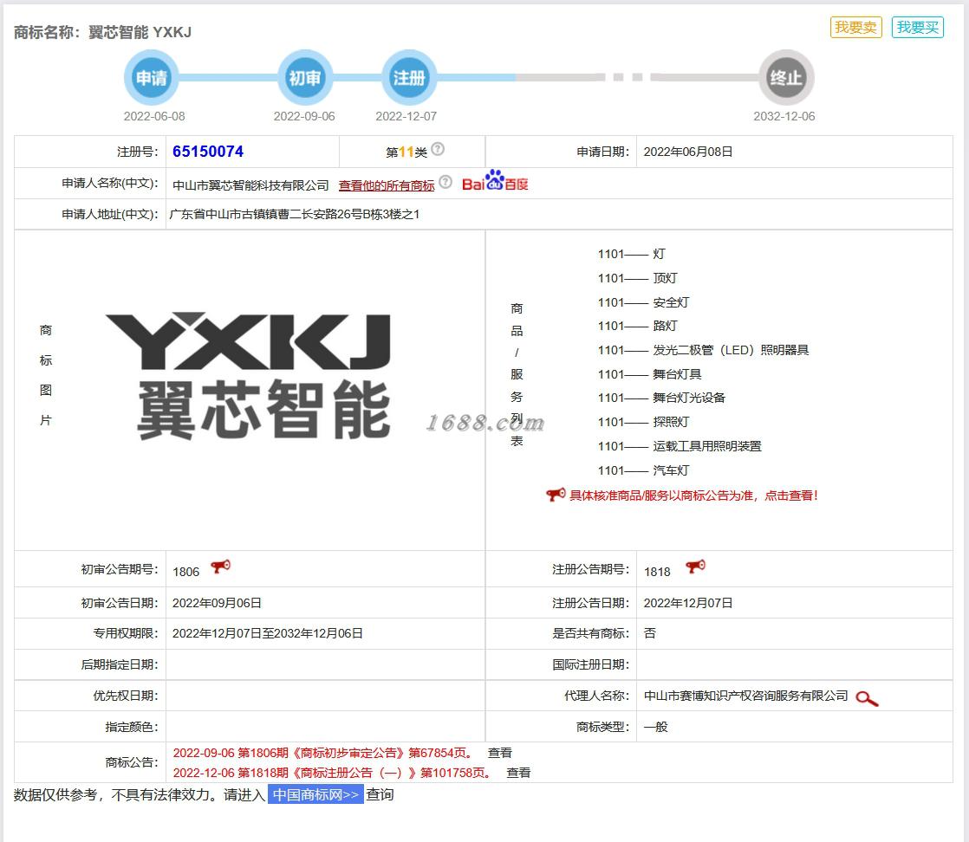Select goods item 探照灯
This screenshot has height=842, width=969.
[x=671, y=422]
